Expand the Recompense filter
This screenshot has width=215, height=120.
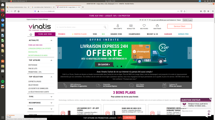pyautogui.click(x=51, y=103)
